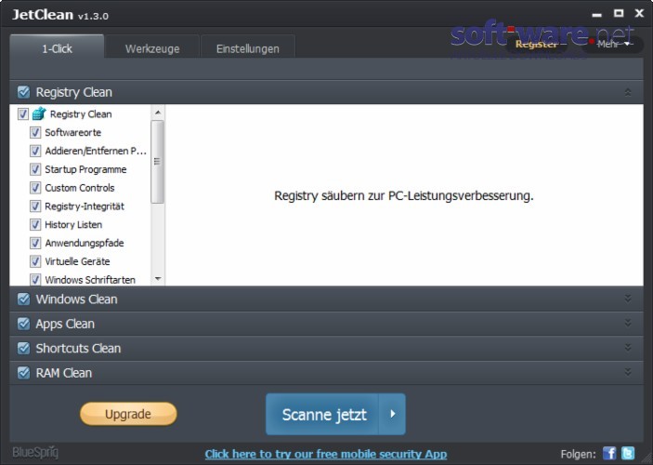The height and width of the screenshot is (465, 653).
Task: Collapse the Registry Clean section chevron
Action: click(628, 92)
